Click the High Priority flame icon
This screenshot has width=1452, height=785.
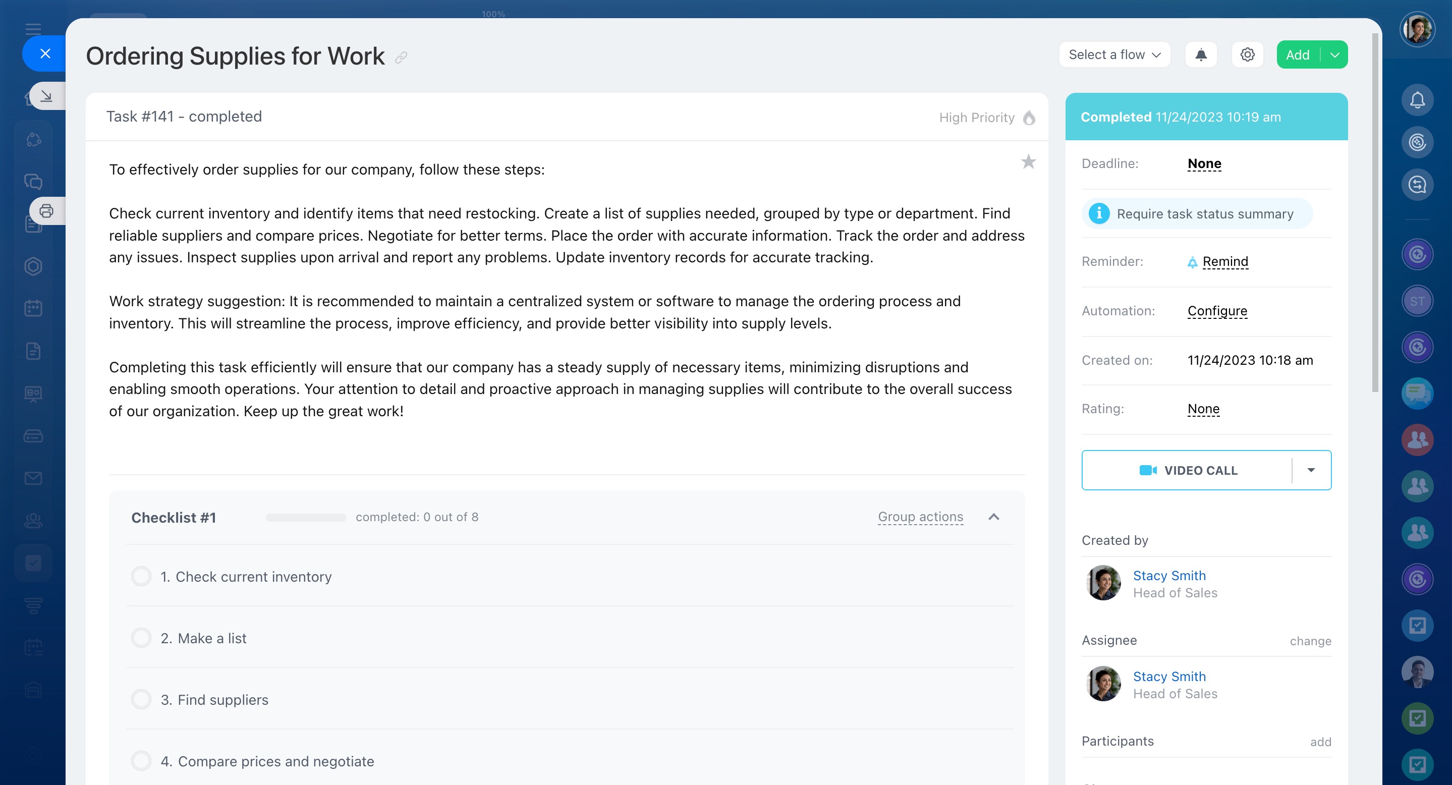[1029, 118]
